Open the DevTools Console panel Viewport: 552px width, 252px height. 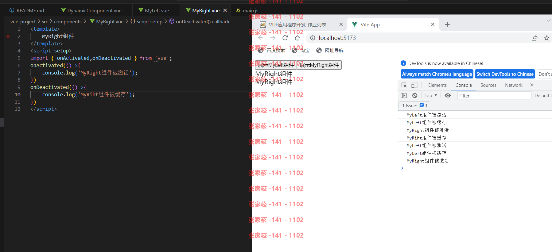pos(464,85)
